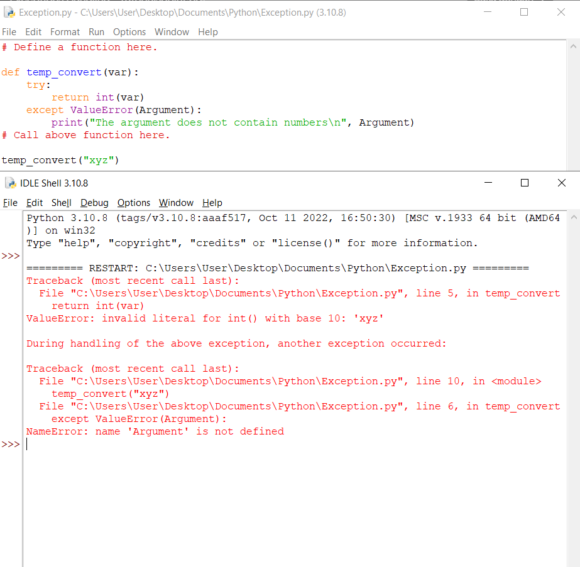Click the editor window scrollbar up arrow
The height and width of the screenshot is (567, 580).
tap(572, 45)
